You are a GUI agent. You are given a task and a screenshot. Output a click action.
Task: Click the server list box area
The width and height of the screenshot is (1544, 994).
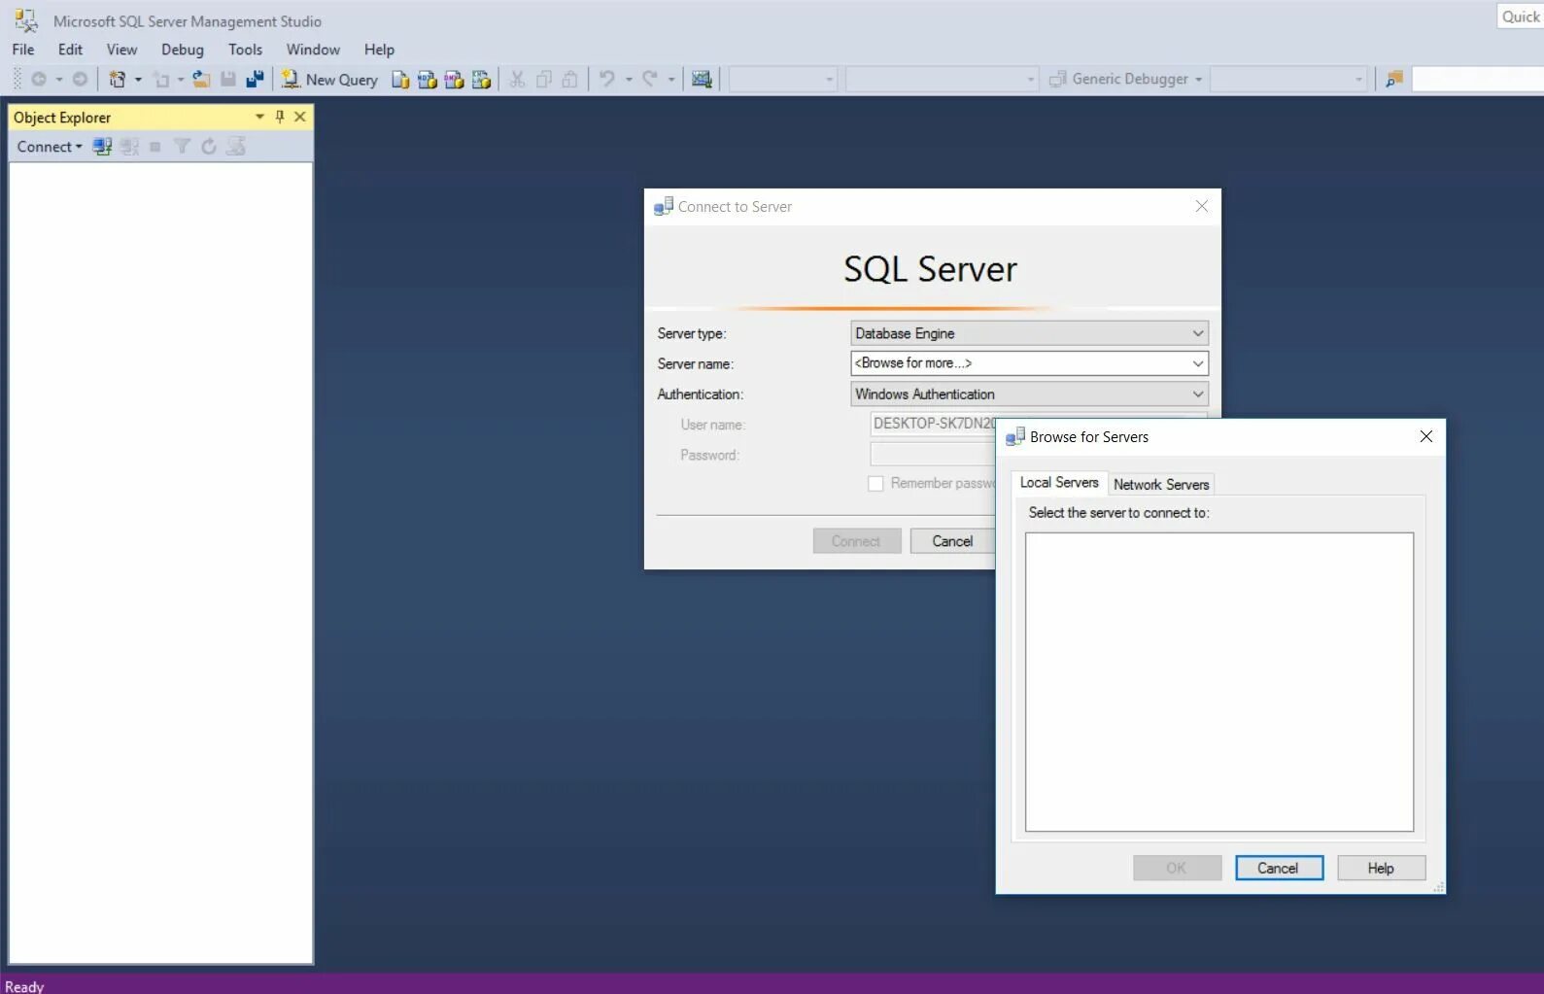(x=1218, y=681)
